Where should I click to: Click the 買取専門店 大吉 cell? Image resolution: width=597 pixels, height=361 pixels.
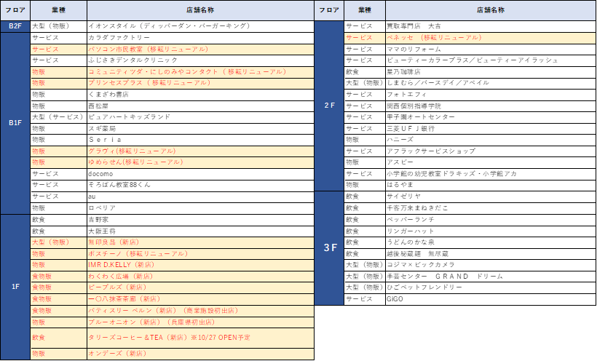click(491, 26)
